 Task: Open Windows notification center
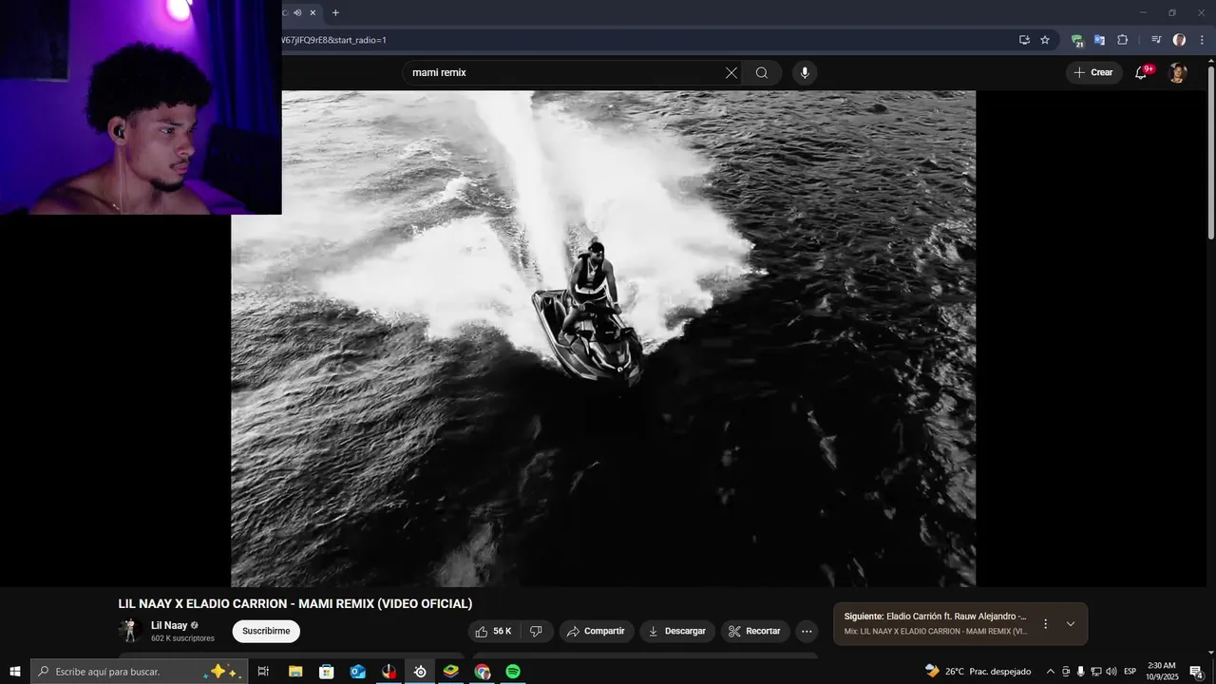pos(1196,672)
